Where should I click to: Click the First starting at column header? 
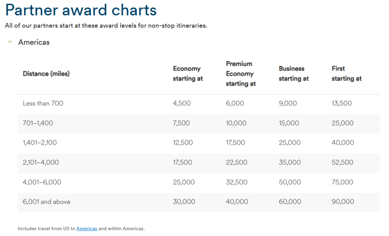pos(346,73)
